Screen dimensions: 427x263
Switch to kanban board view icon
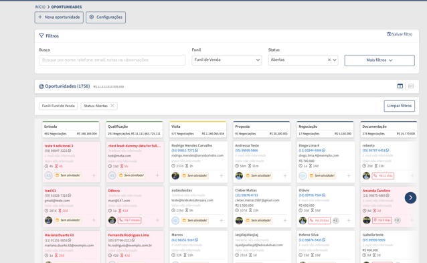(x=400, y=86)
